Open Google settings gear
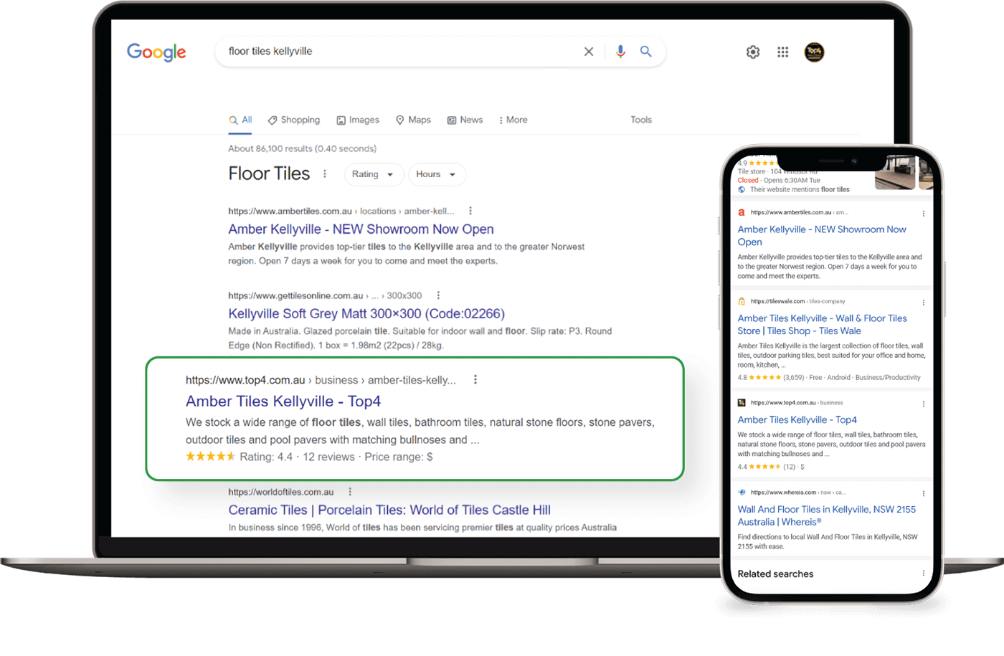The image size is (1004, 656). point(753,52)
